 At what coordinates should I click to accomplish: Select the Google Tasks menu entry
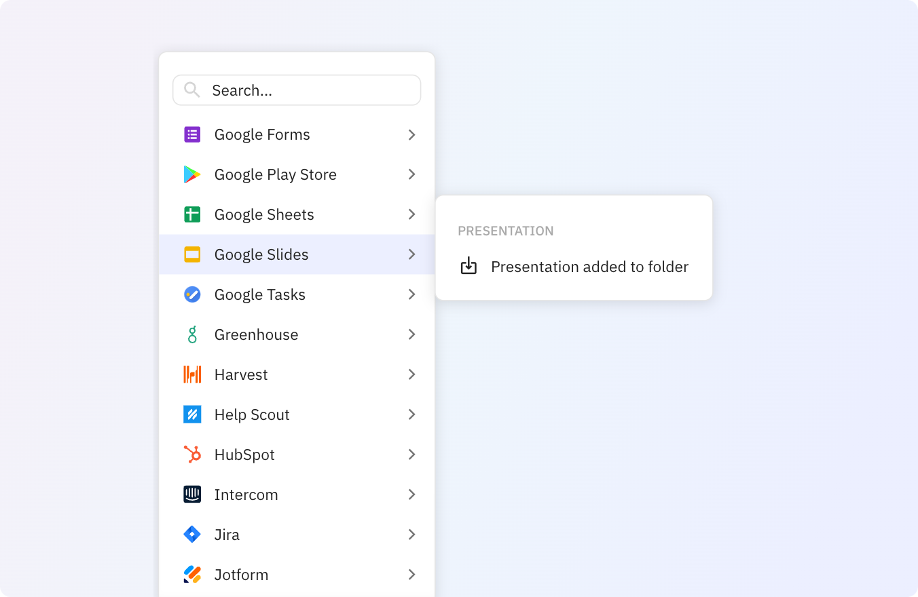(297, 294)
